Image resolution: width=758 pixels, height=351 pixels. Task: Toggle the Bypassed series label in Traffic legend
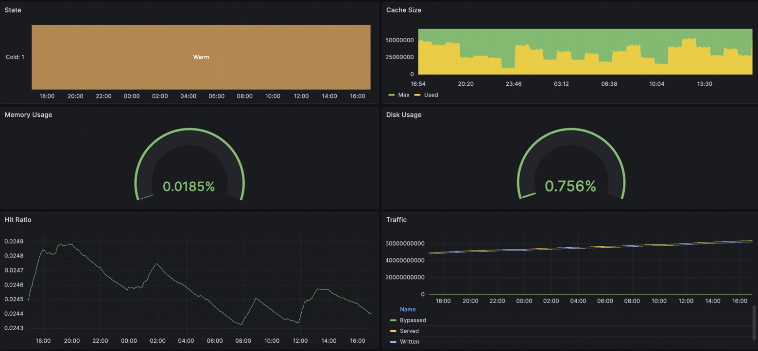413,320
